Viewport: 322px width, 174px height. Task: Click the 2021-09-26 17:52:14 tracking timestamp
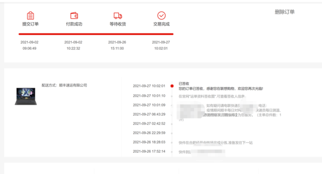tap(149, 151)
